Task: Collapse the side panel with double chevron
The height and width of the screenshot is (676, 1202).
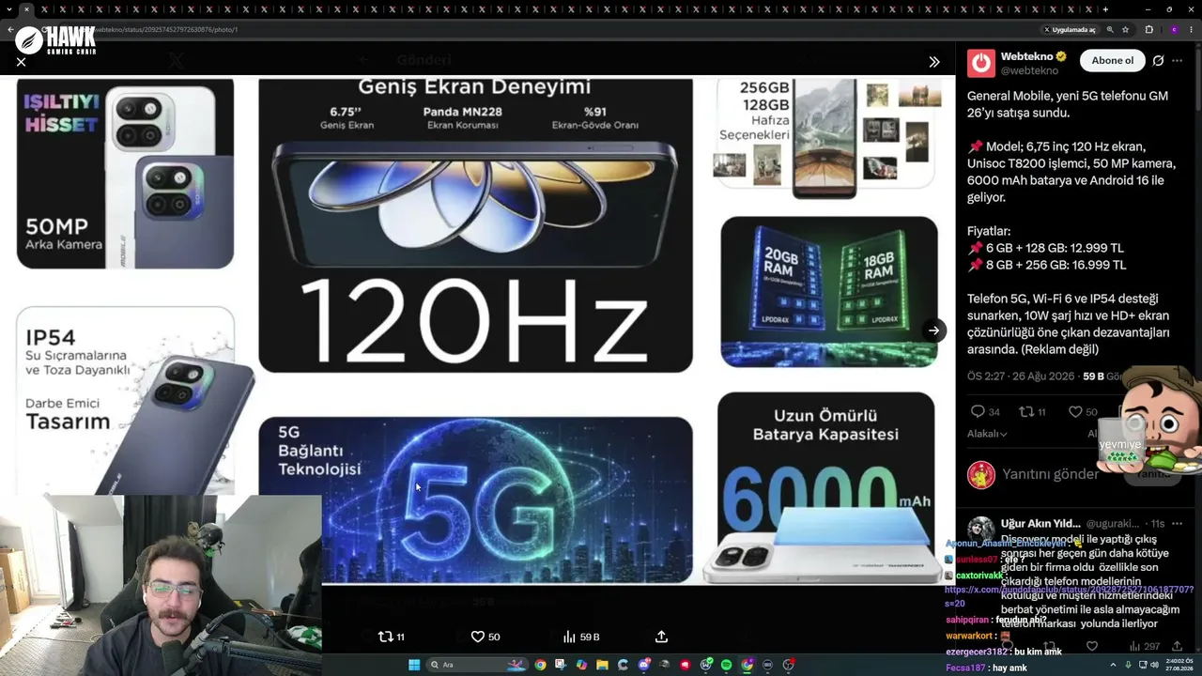Action: (934, 62)
